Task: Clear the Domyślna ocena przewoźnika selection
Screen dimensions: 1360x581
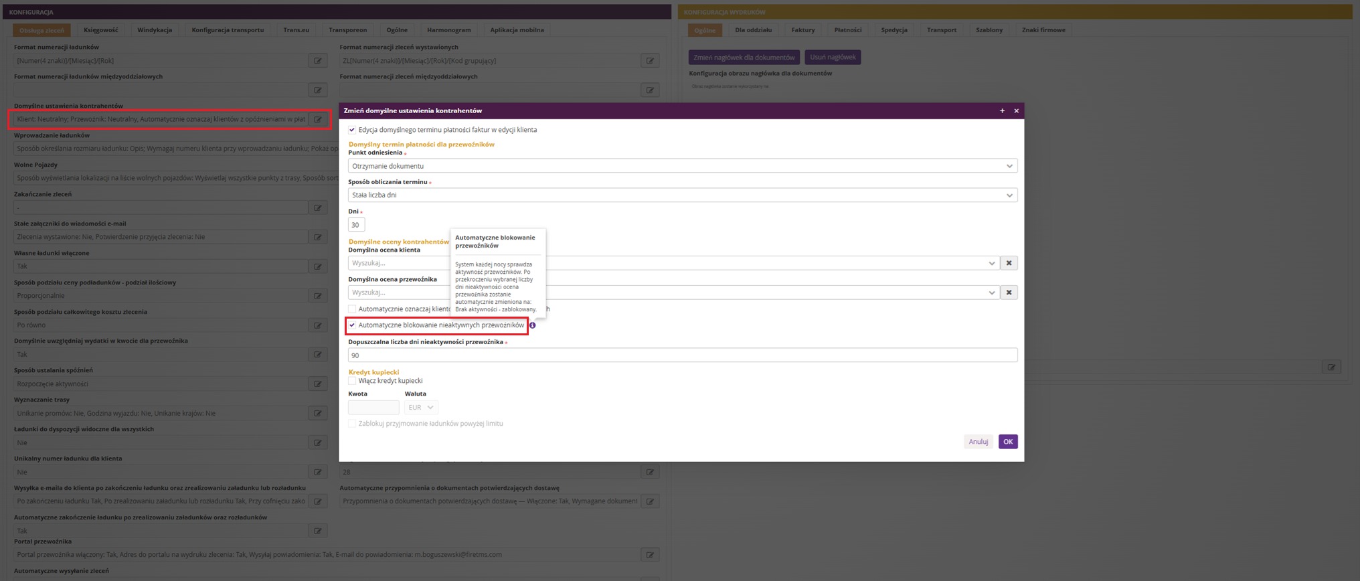Action: (x=1009, y=293)
